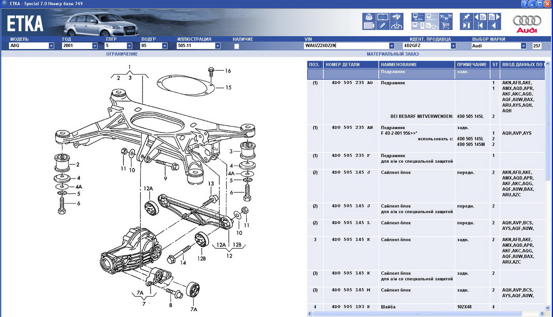Open the ГОД dropdown showing 2001
The image size is (553, 317).
(x=95, y=46)
